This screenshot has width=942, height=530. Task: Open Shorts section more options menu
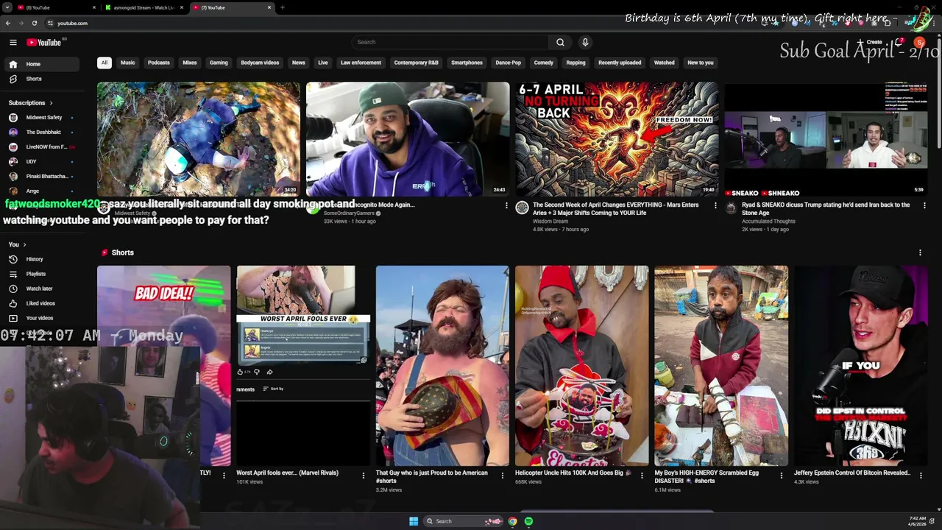tap(920, 252)
